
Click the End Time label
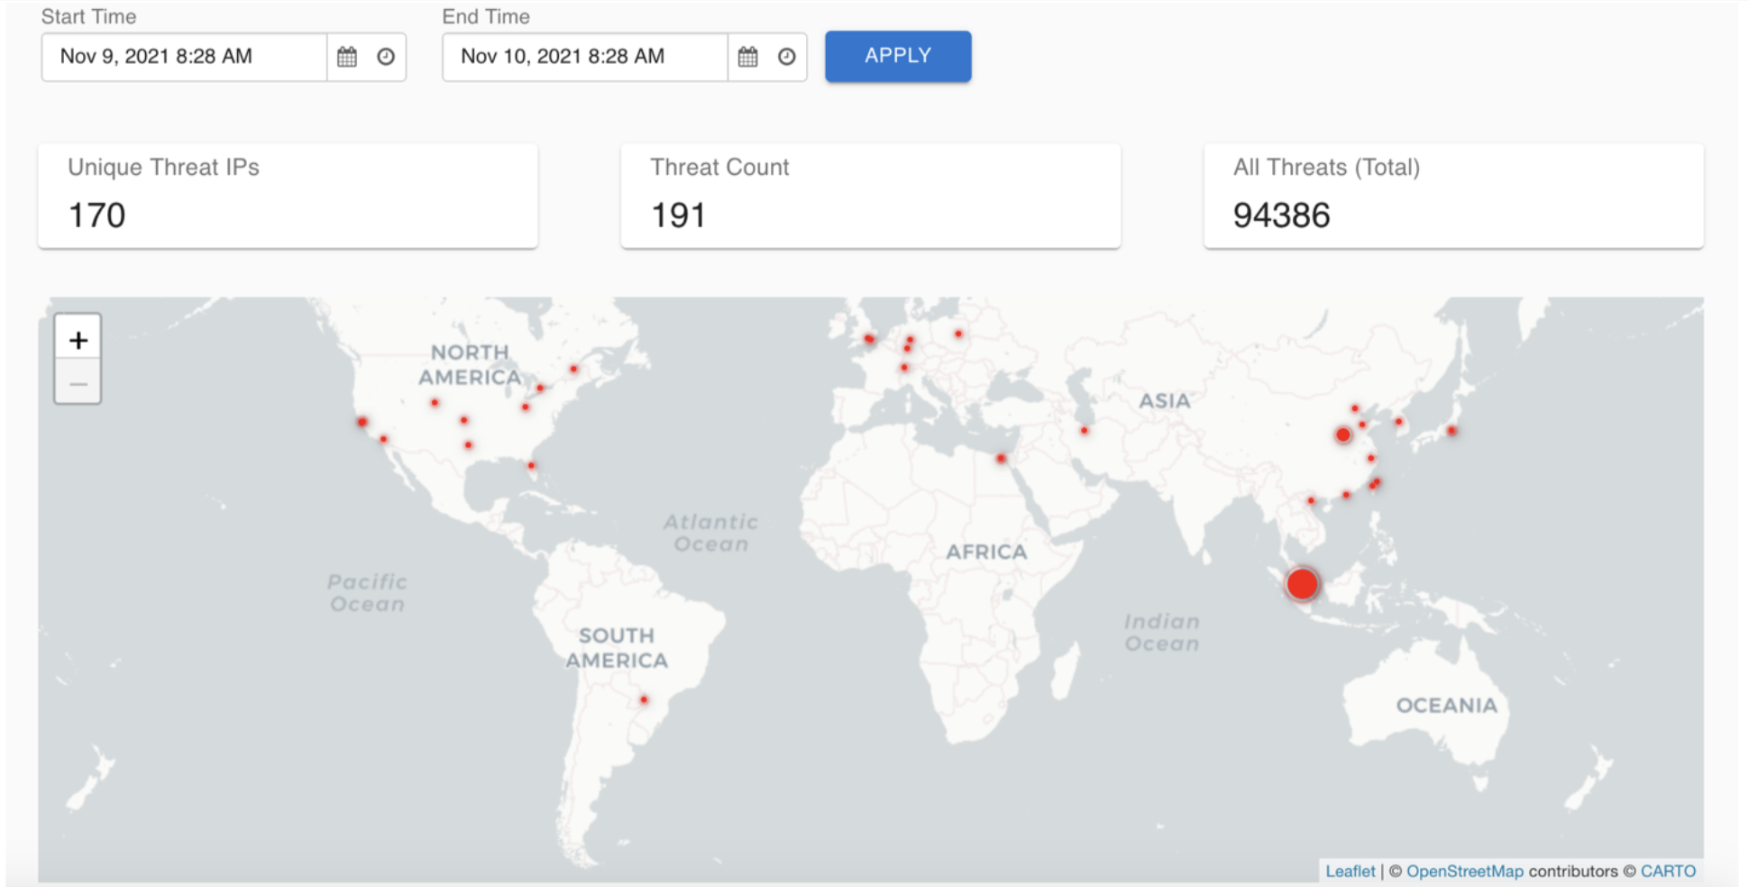(x=486, y=16)
